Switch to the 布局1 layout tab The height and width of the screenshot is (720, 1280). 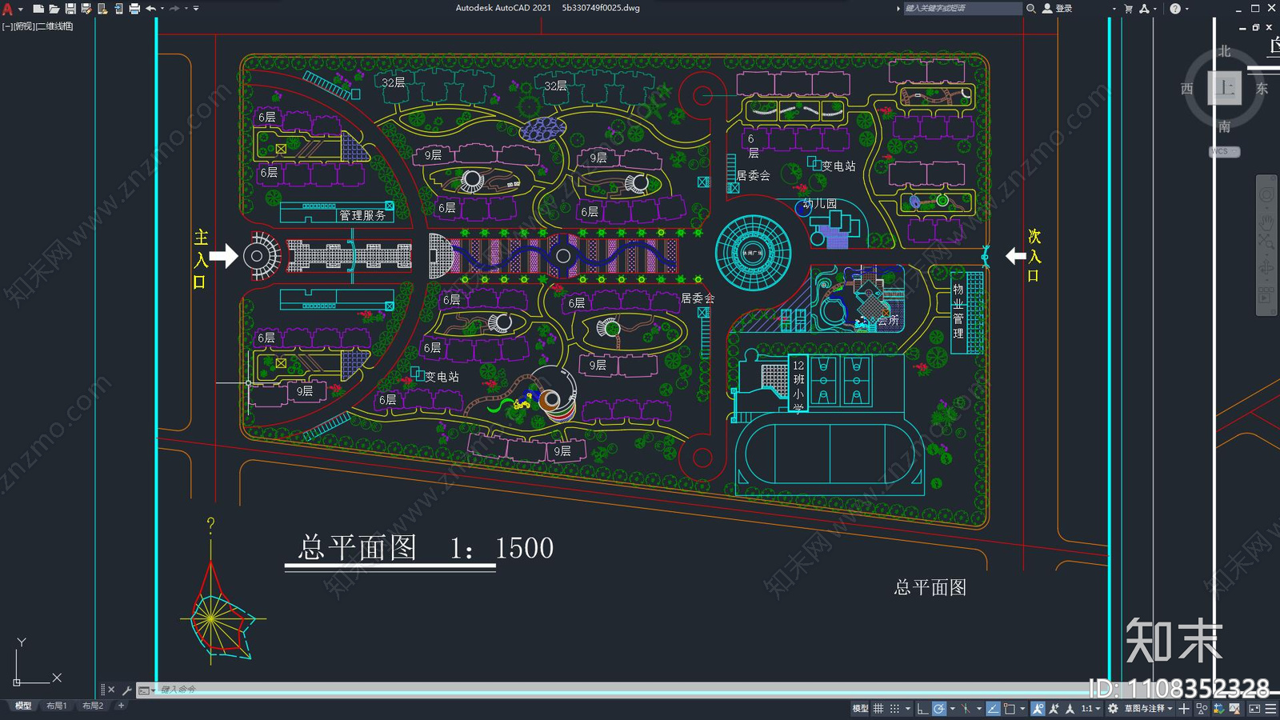pyautogui.click(x=56, y=706)
